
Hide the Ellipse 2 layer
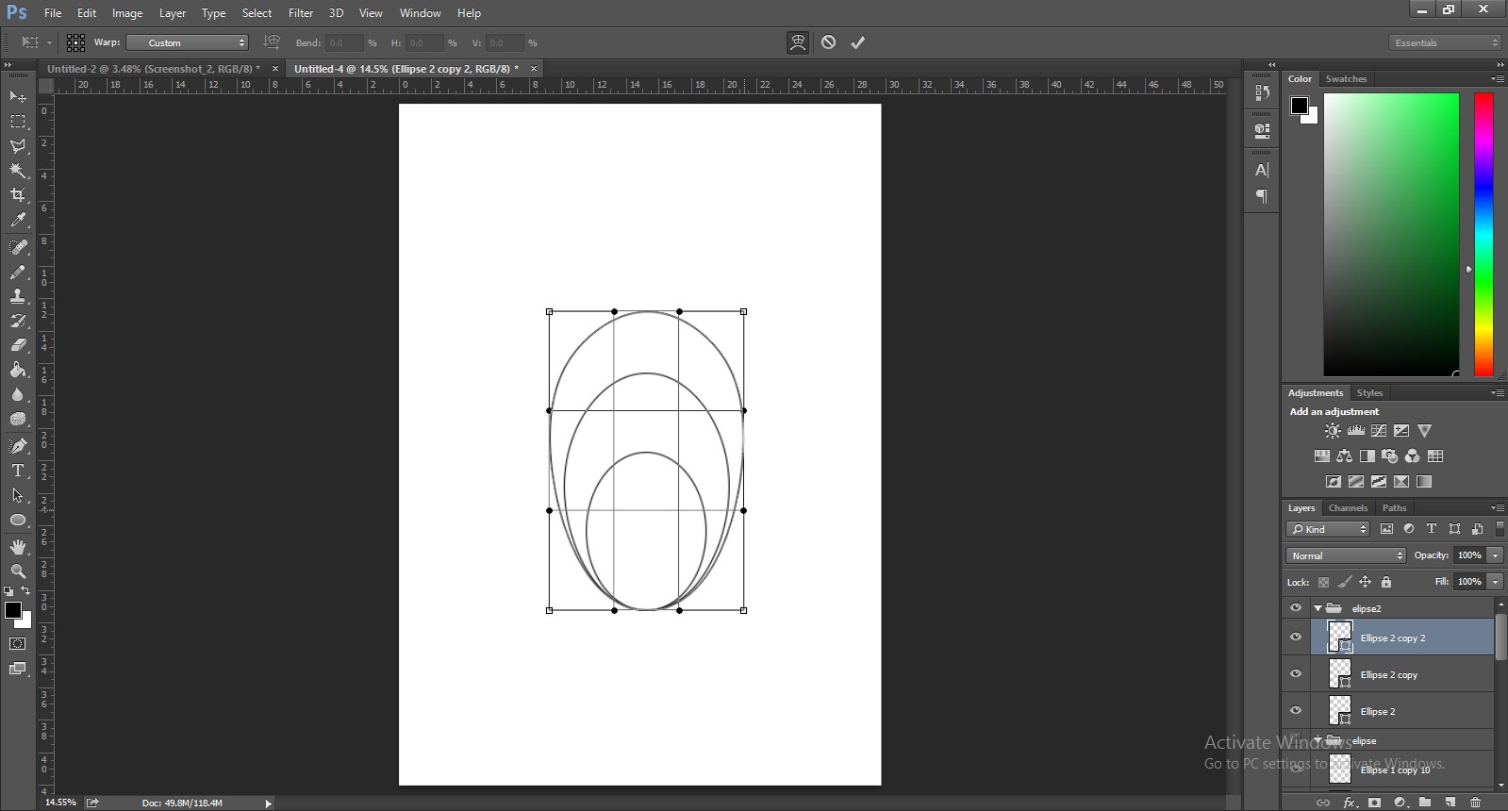(x=1296, y=711)
